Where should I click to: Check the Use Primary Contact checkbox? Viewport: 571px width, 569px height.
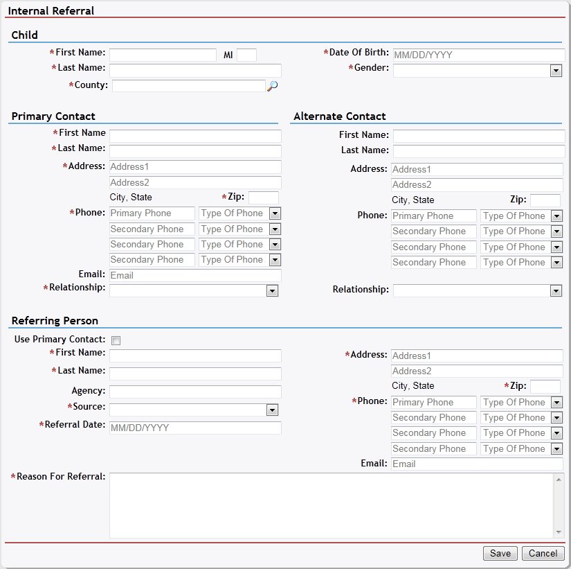click(116, 340)
